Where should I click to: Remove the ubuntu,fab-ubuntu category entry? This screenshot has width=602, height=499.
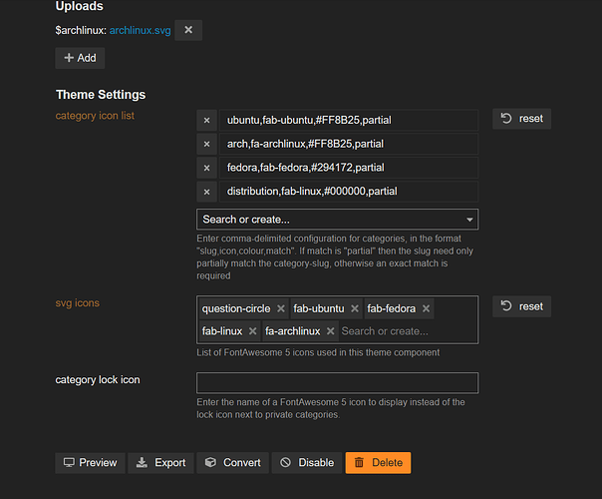(x=206, y=121)
